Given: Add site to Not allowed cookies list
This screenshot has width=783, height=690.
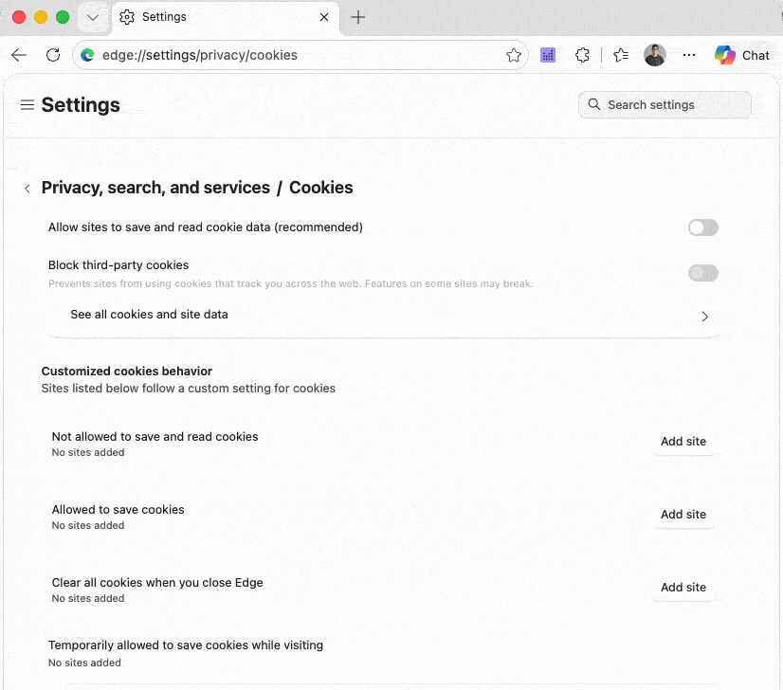Looking at the screenshot, I should coord(683,442).
